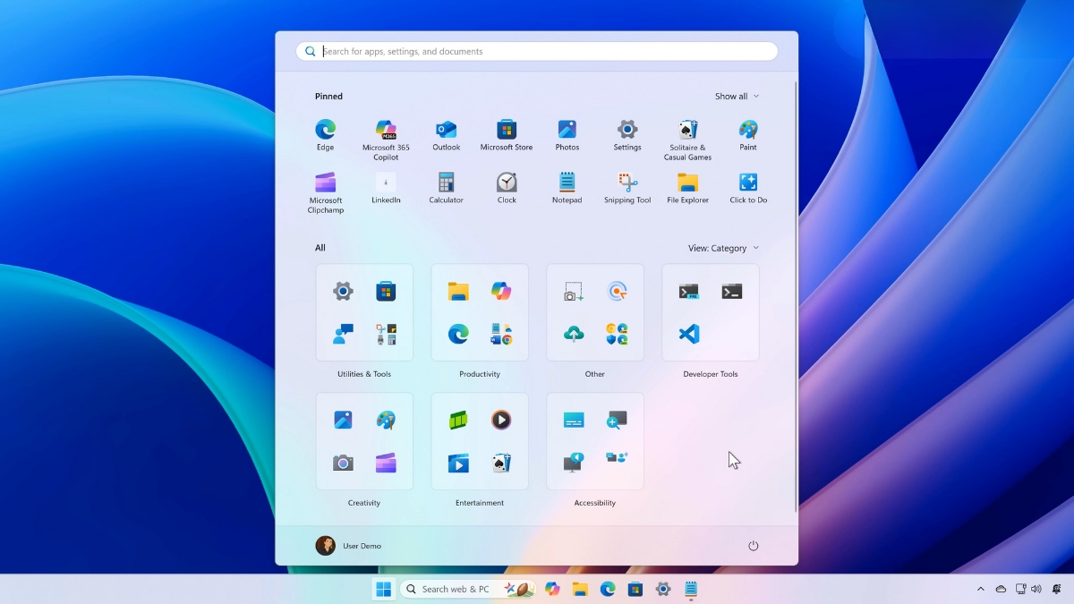Click the Start menu search field

pyautogui.click(x=537, y=52)
